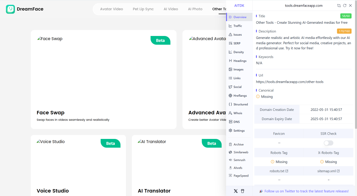Screen dimensions: 357x196
Task: Select the Avatar Video tab
Action: point(112,9)
